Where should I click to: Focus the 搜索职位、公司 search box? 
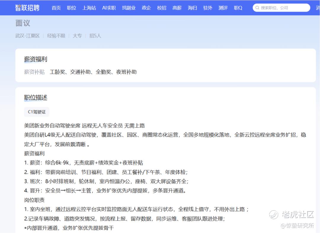pos(281,8)
